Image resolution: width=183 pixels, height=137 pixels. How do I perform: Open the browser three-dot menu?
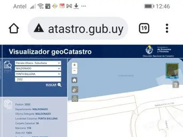click(x=167, y=28)
